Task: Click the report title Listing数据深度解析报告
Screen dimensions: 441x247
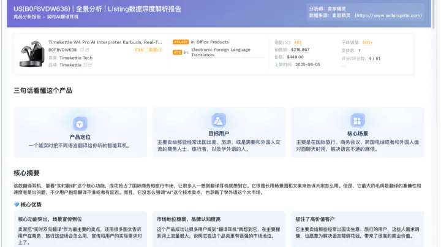Action: [x=145, y=9]
